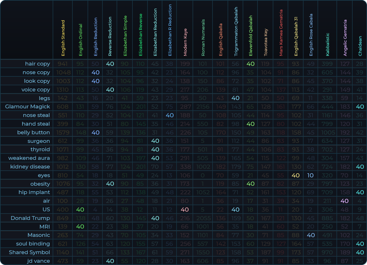Select the 'Elizabethan R Reduction' column header
This screenshot has width=367, height=265.
[170, 30]
